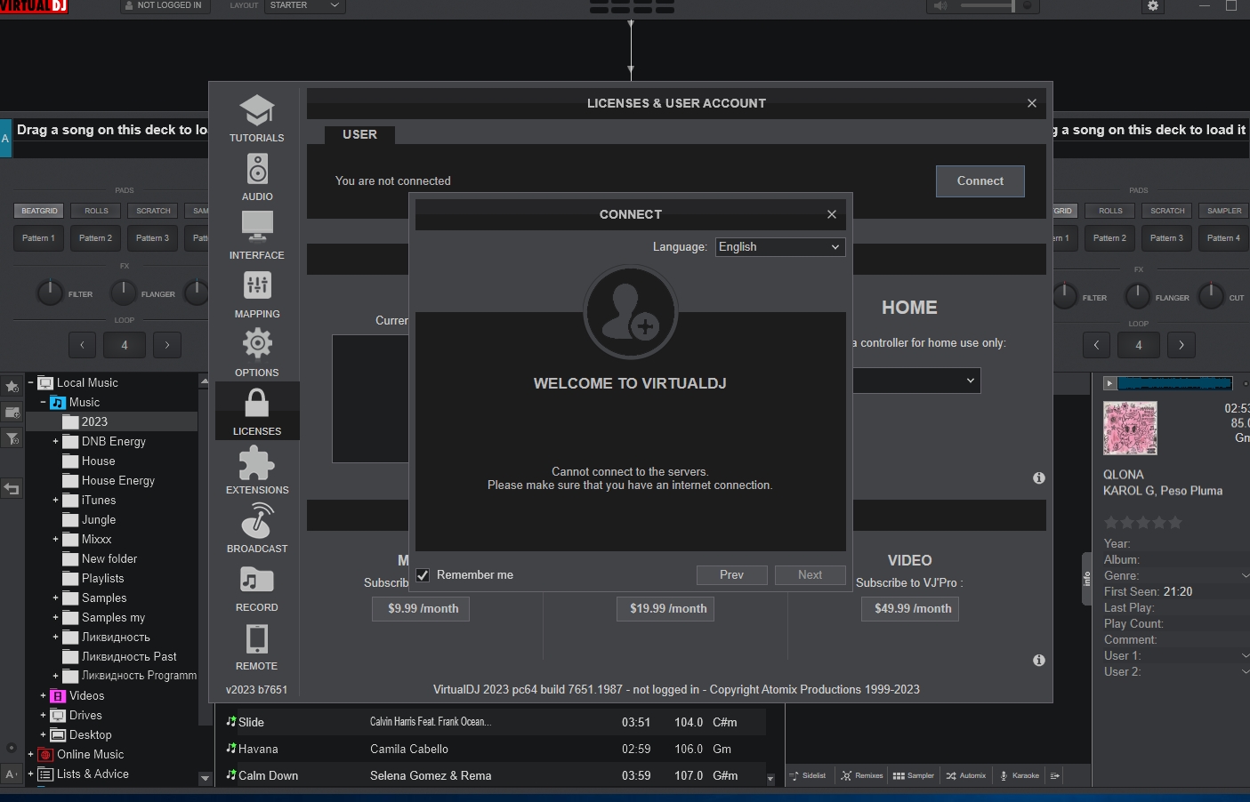This screenshot has width=1250, height=802.
Task: Expand the iTunes folder
Action: point(55,501)
